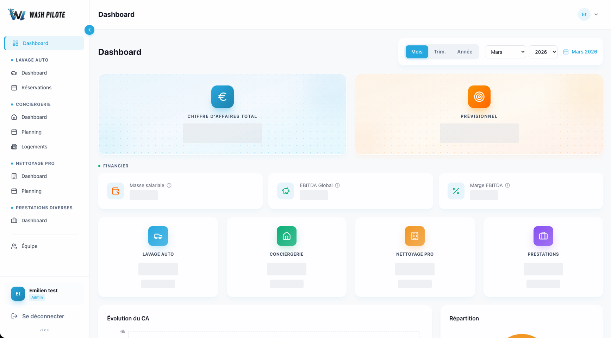The width and height of the screenshot is (611, 338).
Task: Click the green house Conciergerie icon
Action: pos(286,236)
